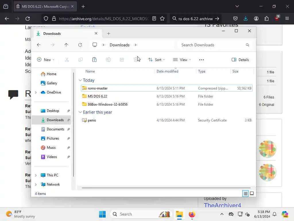The width and height of the screenshot is (294, 221).
Task: Go back in Firefox browser
Action: coord(7,19)
